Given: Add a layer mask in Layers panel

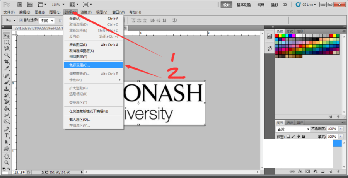Looking at the screenshot, I should (x=308, y=171).
